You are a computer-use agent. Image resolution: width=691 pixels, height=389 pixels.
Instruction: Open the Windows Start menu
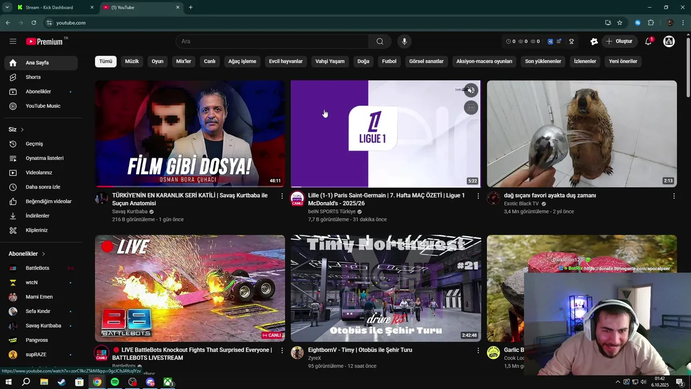coord(9,382)
